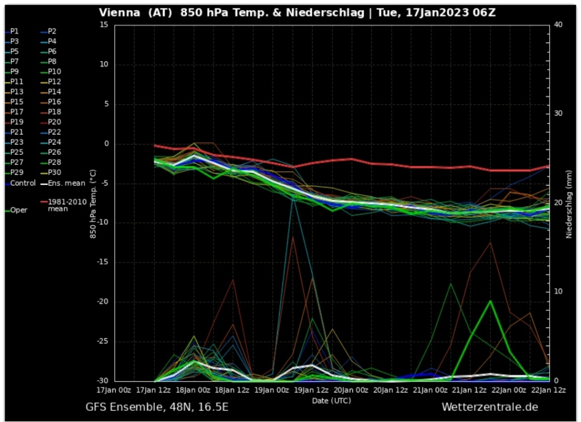
Task: Click the Niederschlag (mm) right axis label
Action: coord(568,202)
